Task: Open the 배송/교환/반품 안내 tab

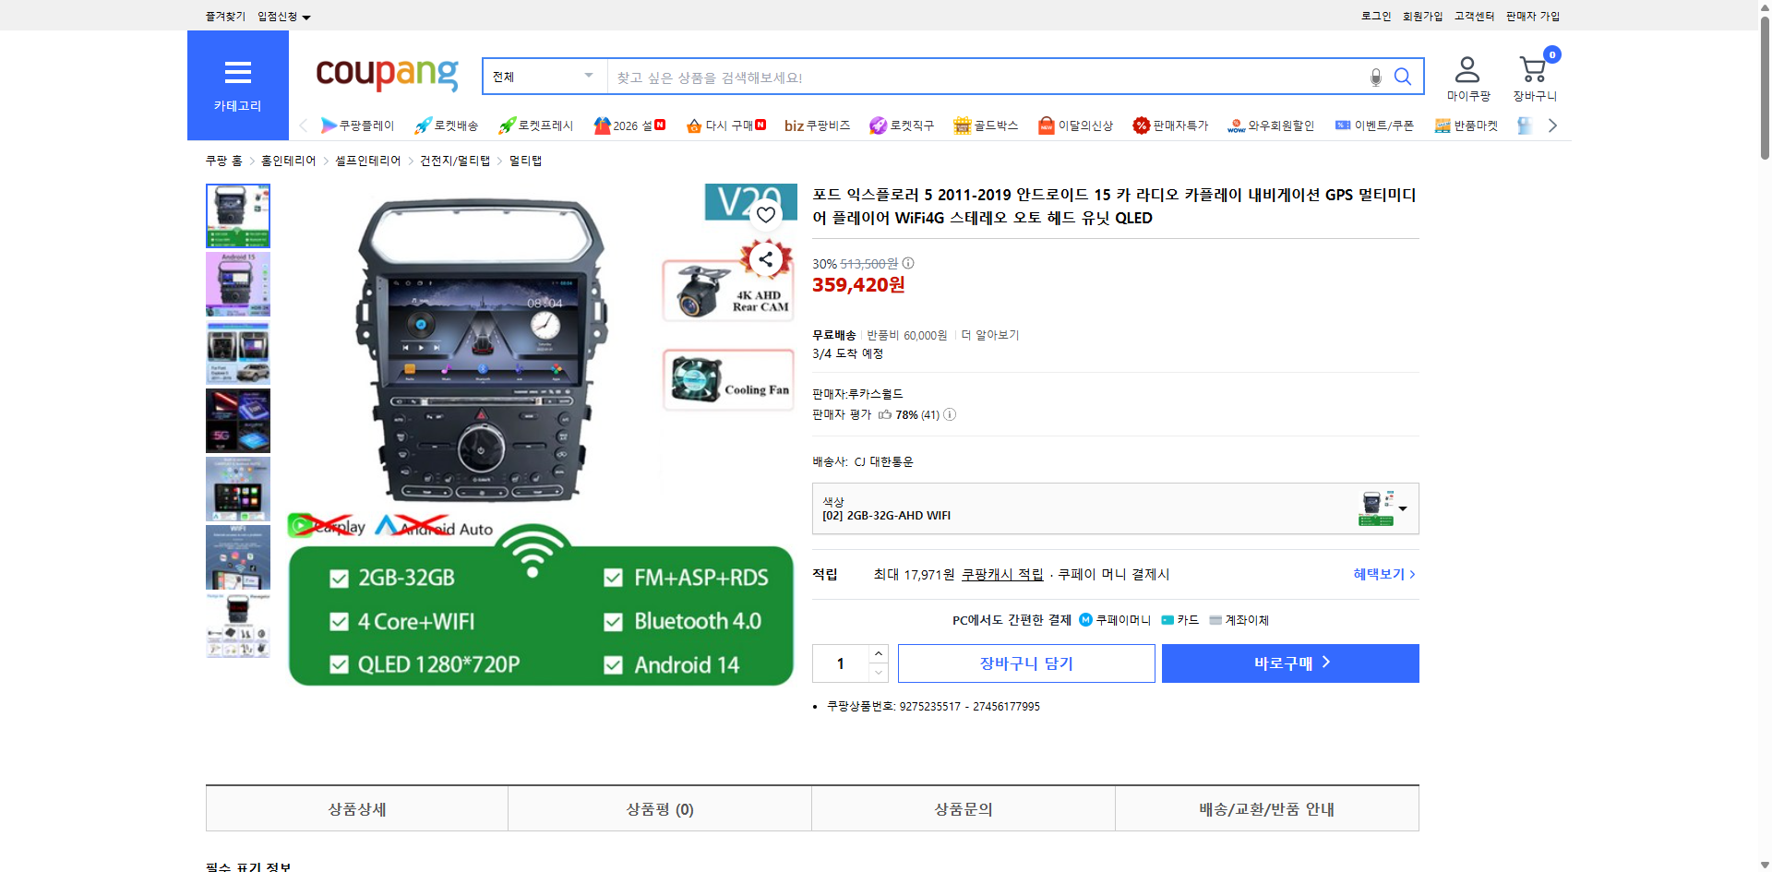Action: 1266,809
